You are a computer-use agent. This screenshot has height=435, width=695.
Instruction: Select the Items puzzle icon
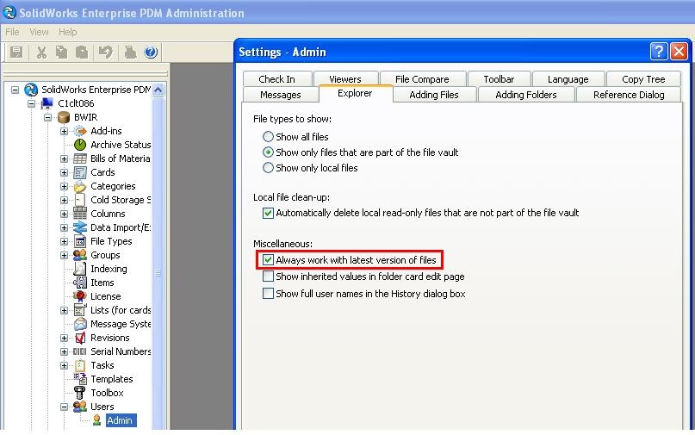(x=80, y=283)
